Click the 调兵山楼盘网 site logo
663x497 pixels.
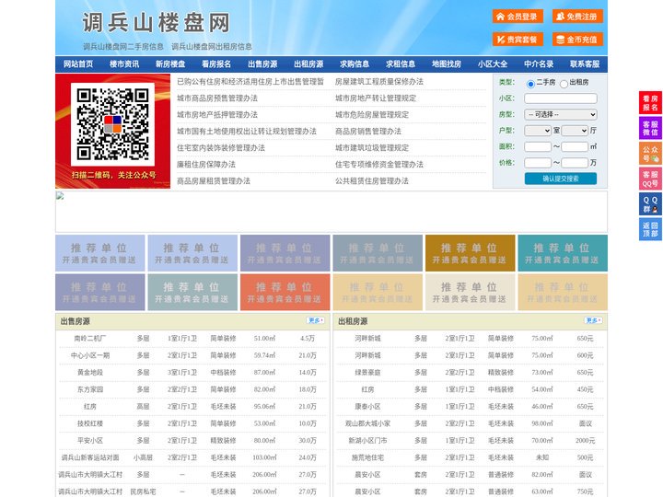[x=156, y=22]
